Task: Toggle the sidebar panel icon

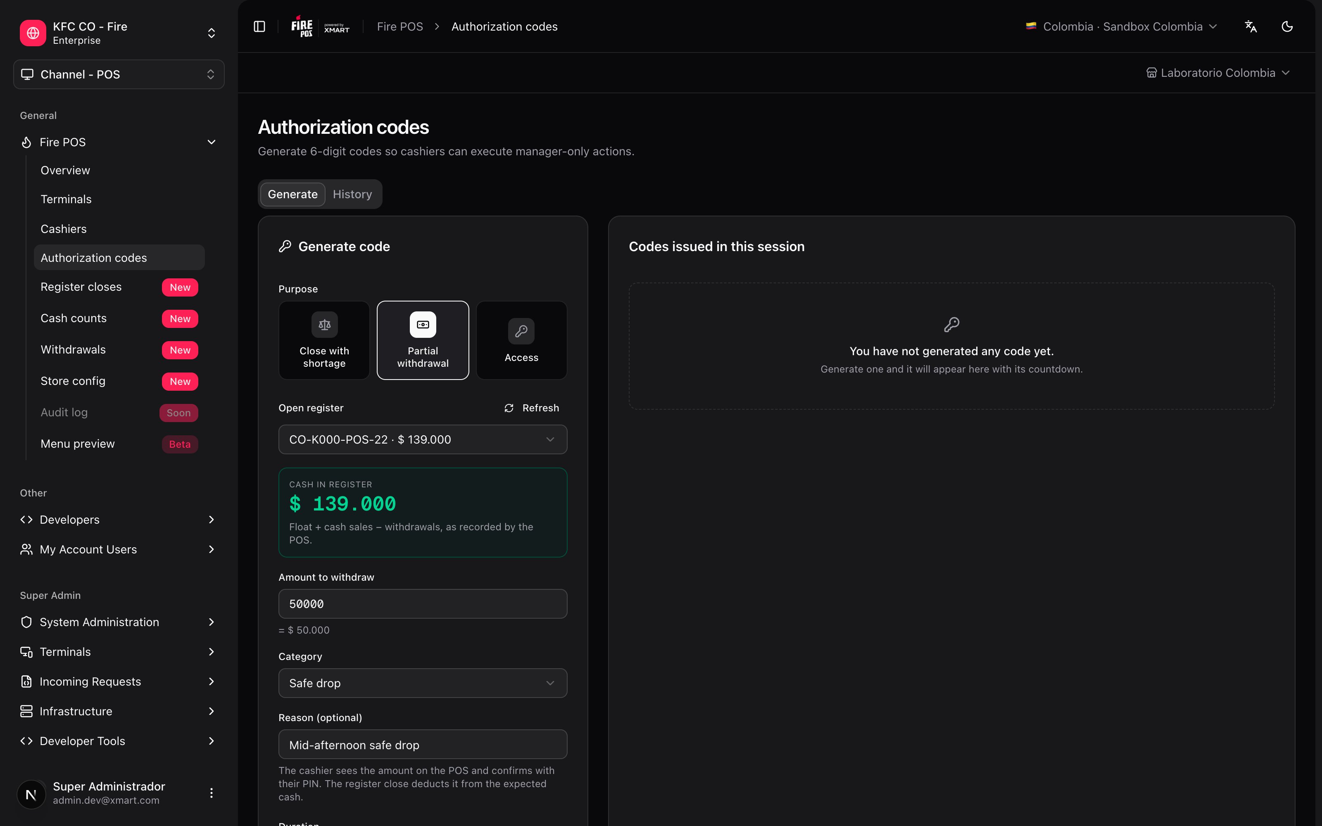Action: coord(259,26)
